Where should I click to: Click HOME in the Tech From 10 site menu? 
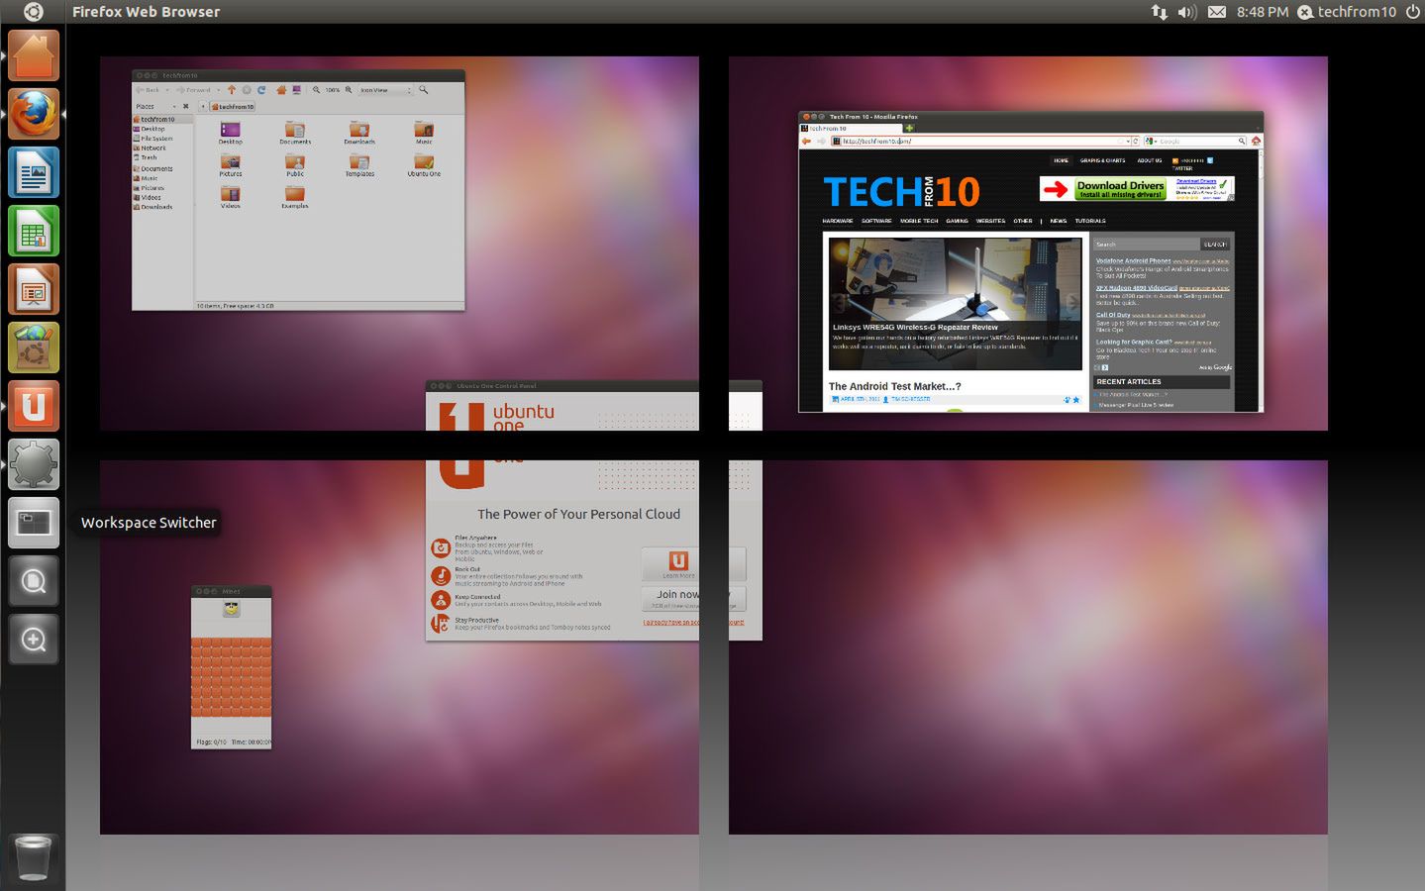click(x=1062, y=160)
